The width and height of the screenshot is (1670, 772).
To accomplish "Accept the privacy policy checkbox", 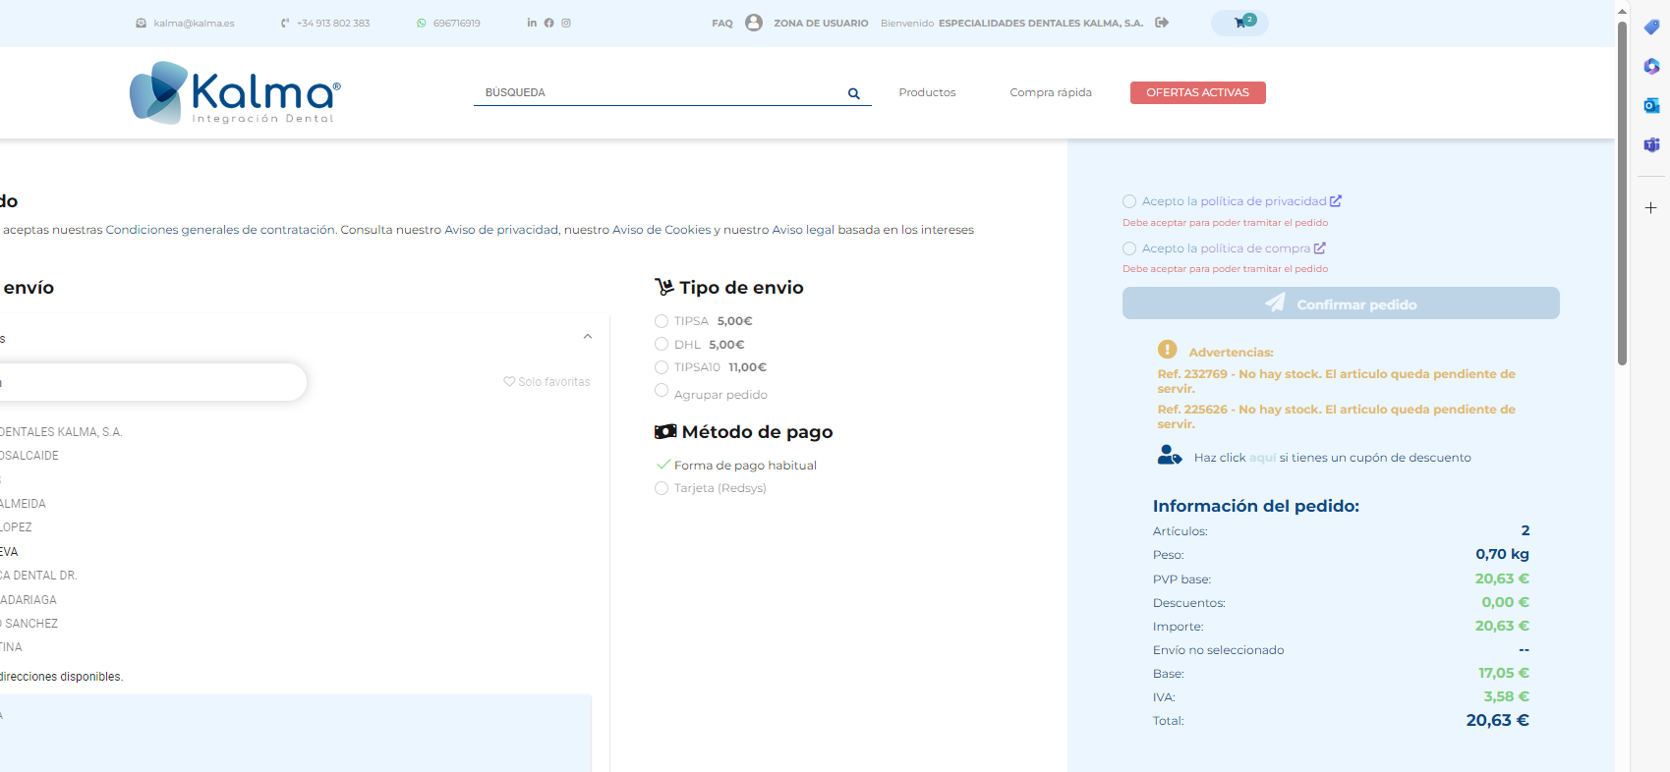I will click(x=1129, y=201).
